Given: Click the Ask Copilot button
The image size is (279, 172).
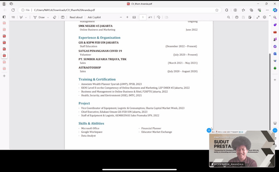Looking at the screenshot, I should (x=94, y=17).
